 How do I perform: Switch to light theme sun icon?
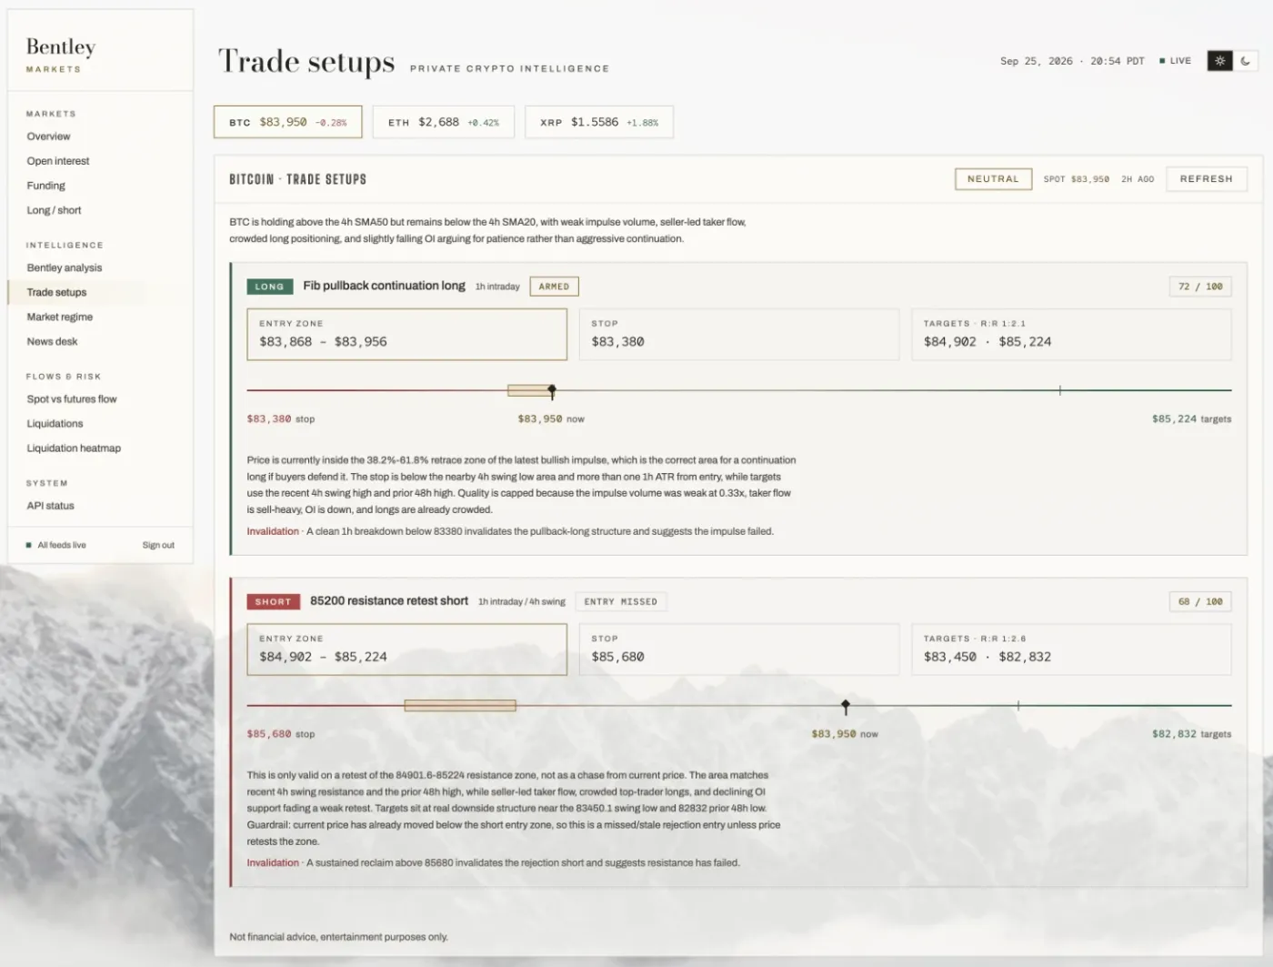(1219, 61)
